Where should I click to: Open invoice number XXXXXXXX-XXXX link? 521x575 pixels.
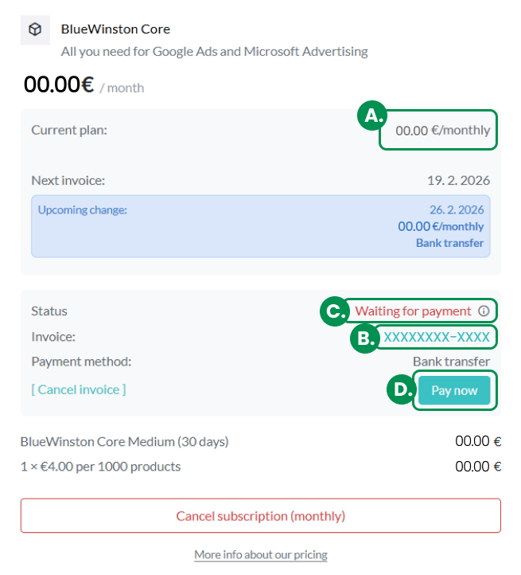click(437, 337)
